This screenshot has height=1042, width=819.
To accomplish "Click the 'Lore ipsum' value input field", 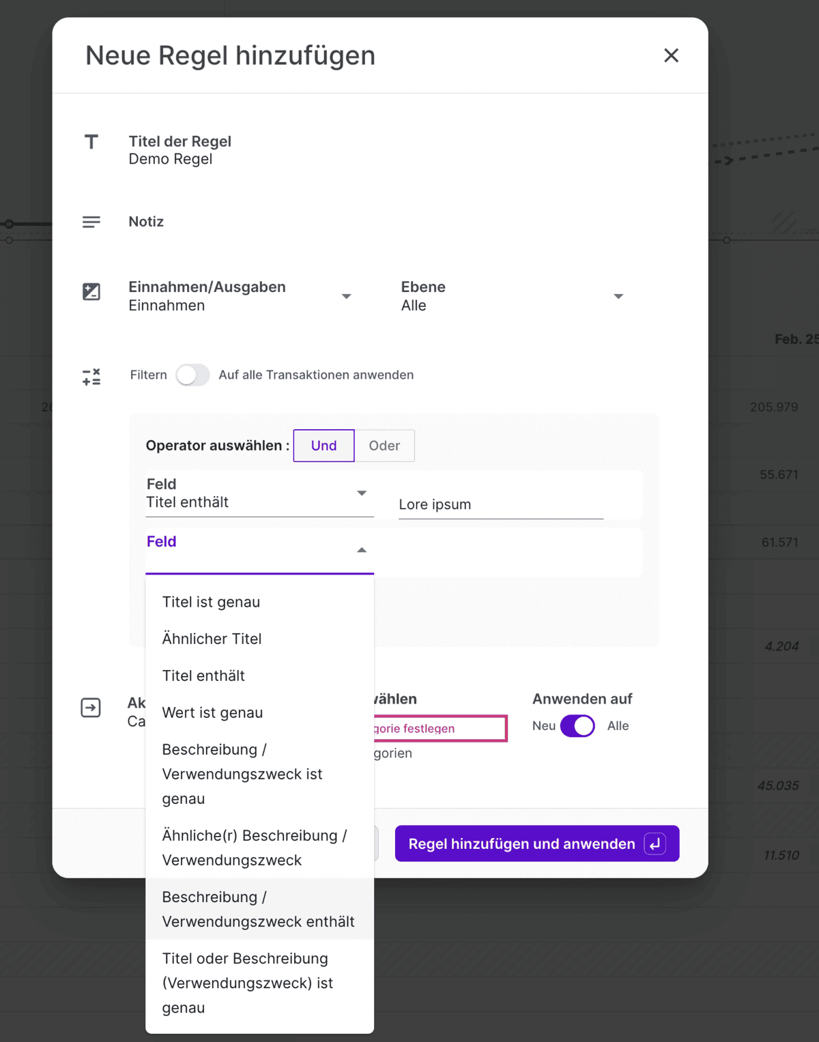I will tap(500, 505).
